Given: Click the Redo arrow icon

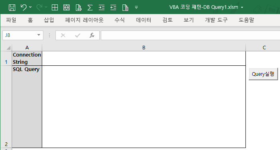Looking at the screenshot, I should coord(39,8).
